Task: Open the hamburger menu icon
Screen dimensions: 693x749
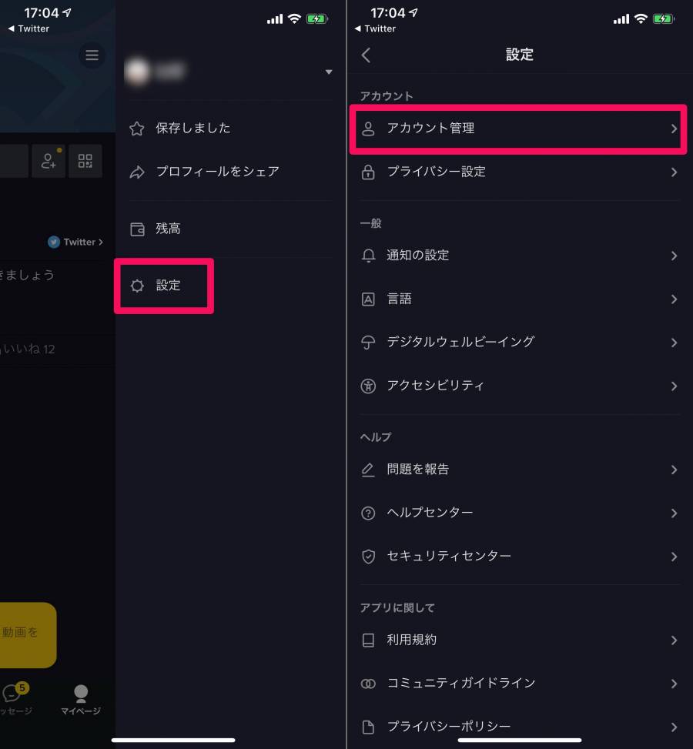Action: (92, 55)
